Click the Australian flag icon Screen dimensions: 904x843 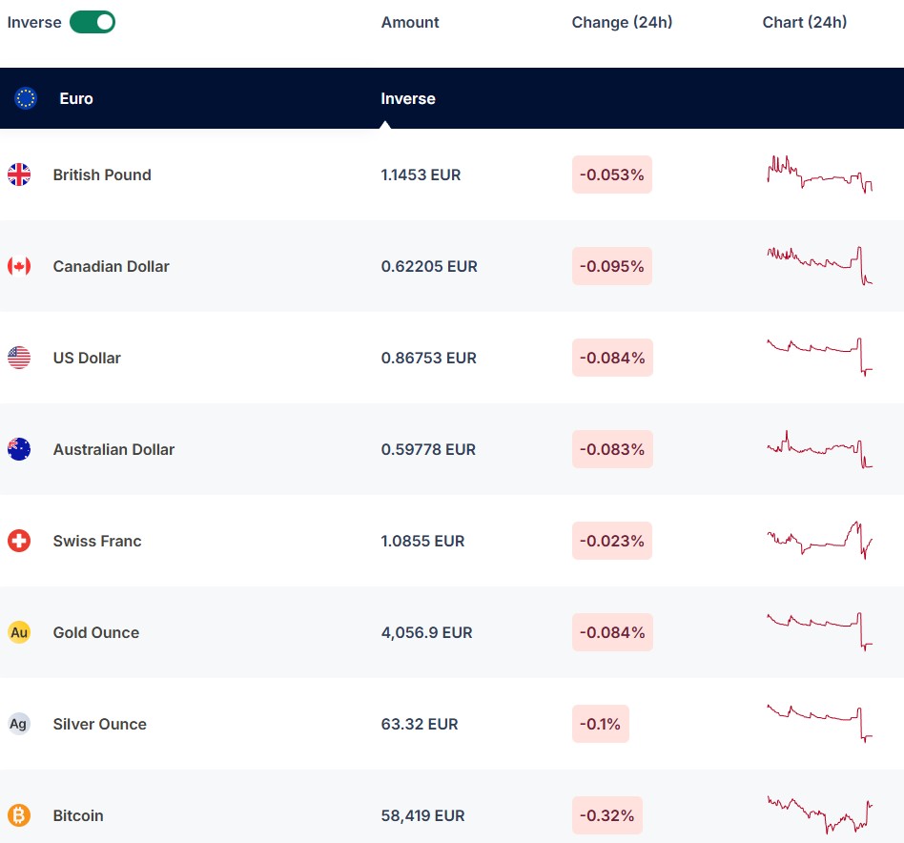coord(19,449)
